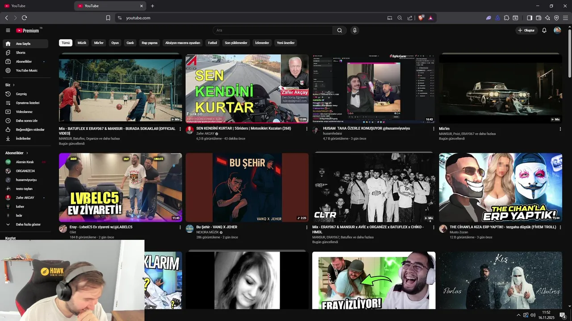Viewport: 572px width, 321px height.
Task: Reload the page
Action: 24,18
